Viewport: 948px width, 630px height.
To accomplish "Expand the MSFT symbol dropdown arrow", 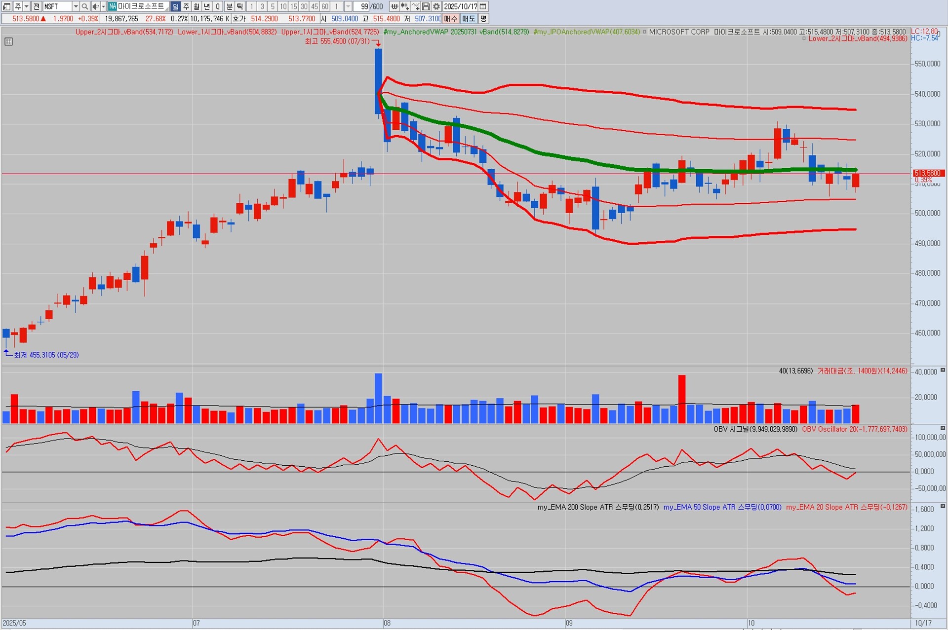I will [76, 6].
